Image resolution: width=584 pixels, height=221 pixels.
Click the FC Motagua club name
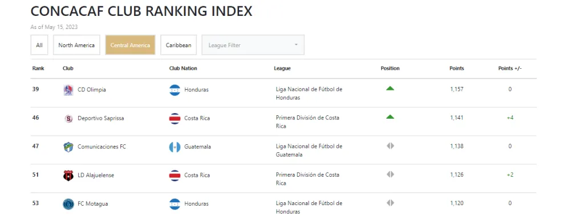93,204
